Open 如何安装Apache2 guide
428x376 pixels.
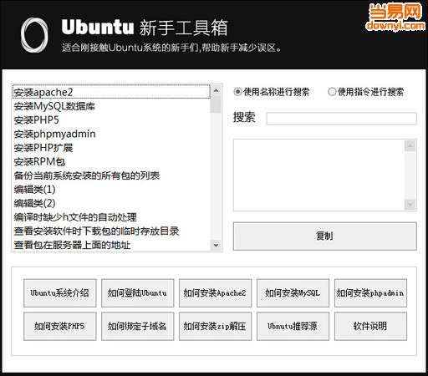click(215, 293)
